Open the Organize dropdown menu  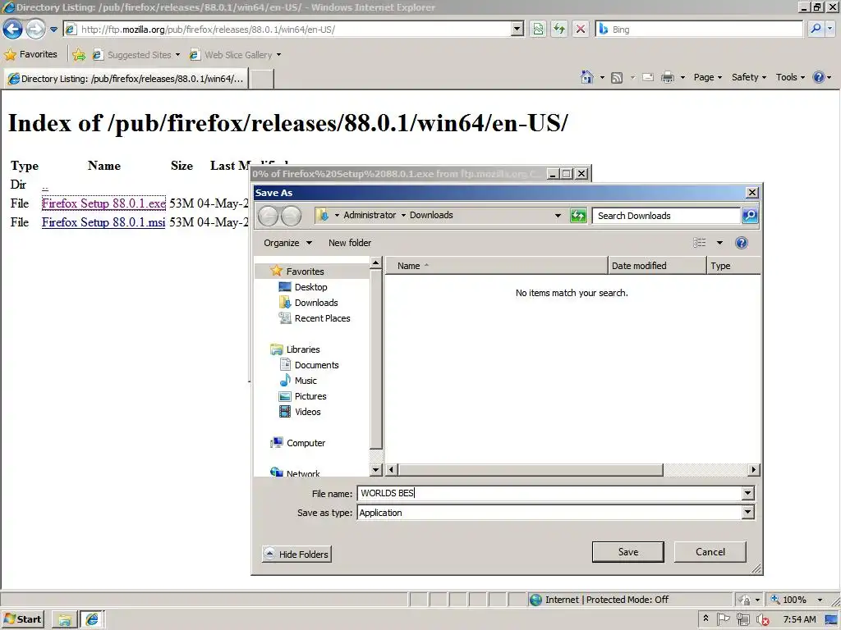point(287,243)
